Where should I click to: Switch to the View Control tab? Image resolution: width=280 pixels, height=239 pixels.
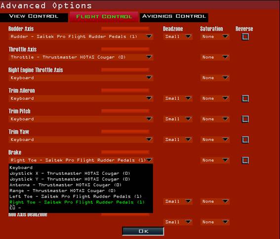[x=34, y=17]
